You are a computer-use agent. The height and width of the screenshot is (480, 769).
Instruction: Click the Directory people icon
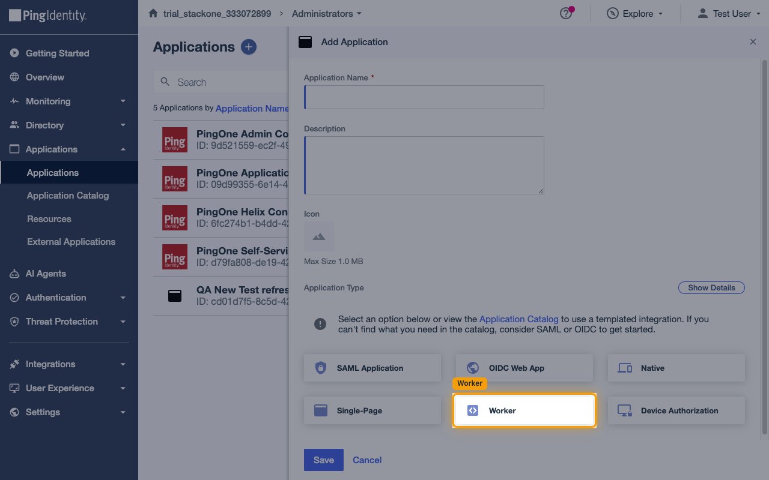coord(14,125)
